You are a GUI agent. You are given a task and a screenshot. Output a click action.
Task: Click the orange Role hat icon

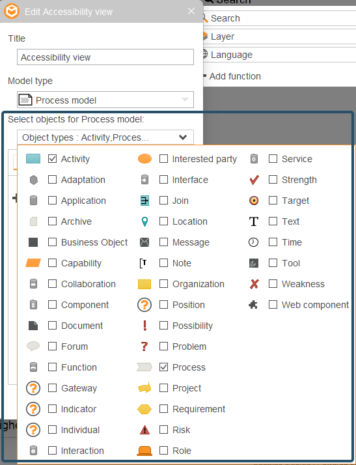click(144, 451)
